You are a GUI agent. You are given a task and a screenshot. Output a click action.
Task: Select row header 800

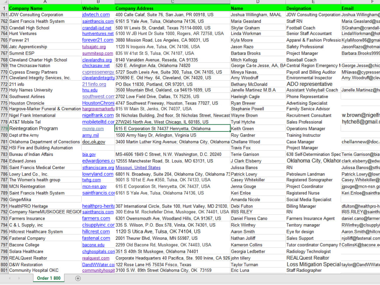[x=4, y=264]
